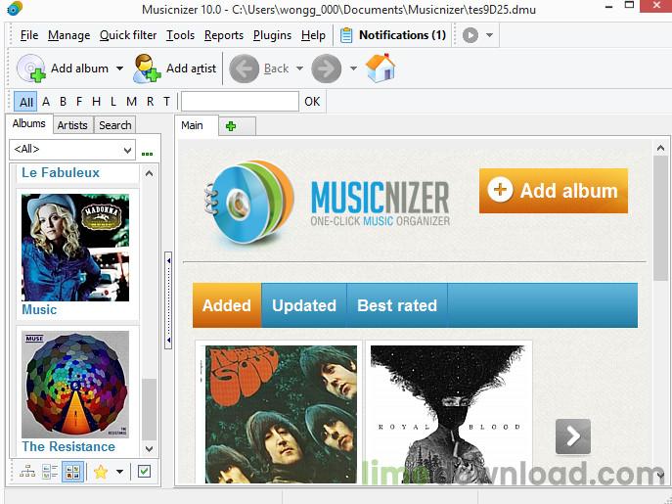Show the Added albums tab

pyautogui.click(x=227, y=305)
